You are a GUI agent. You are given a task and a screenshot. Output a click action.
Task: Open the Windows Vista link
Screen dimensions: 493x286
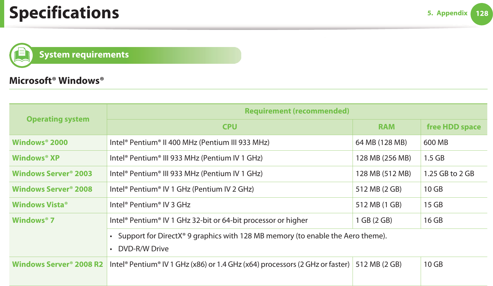point(40,205)
